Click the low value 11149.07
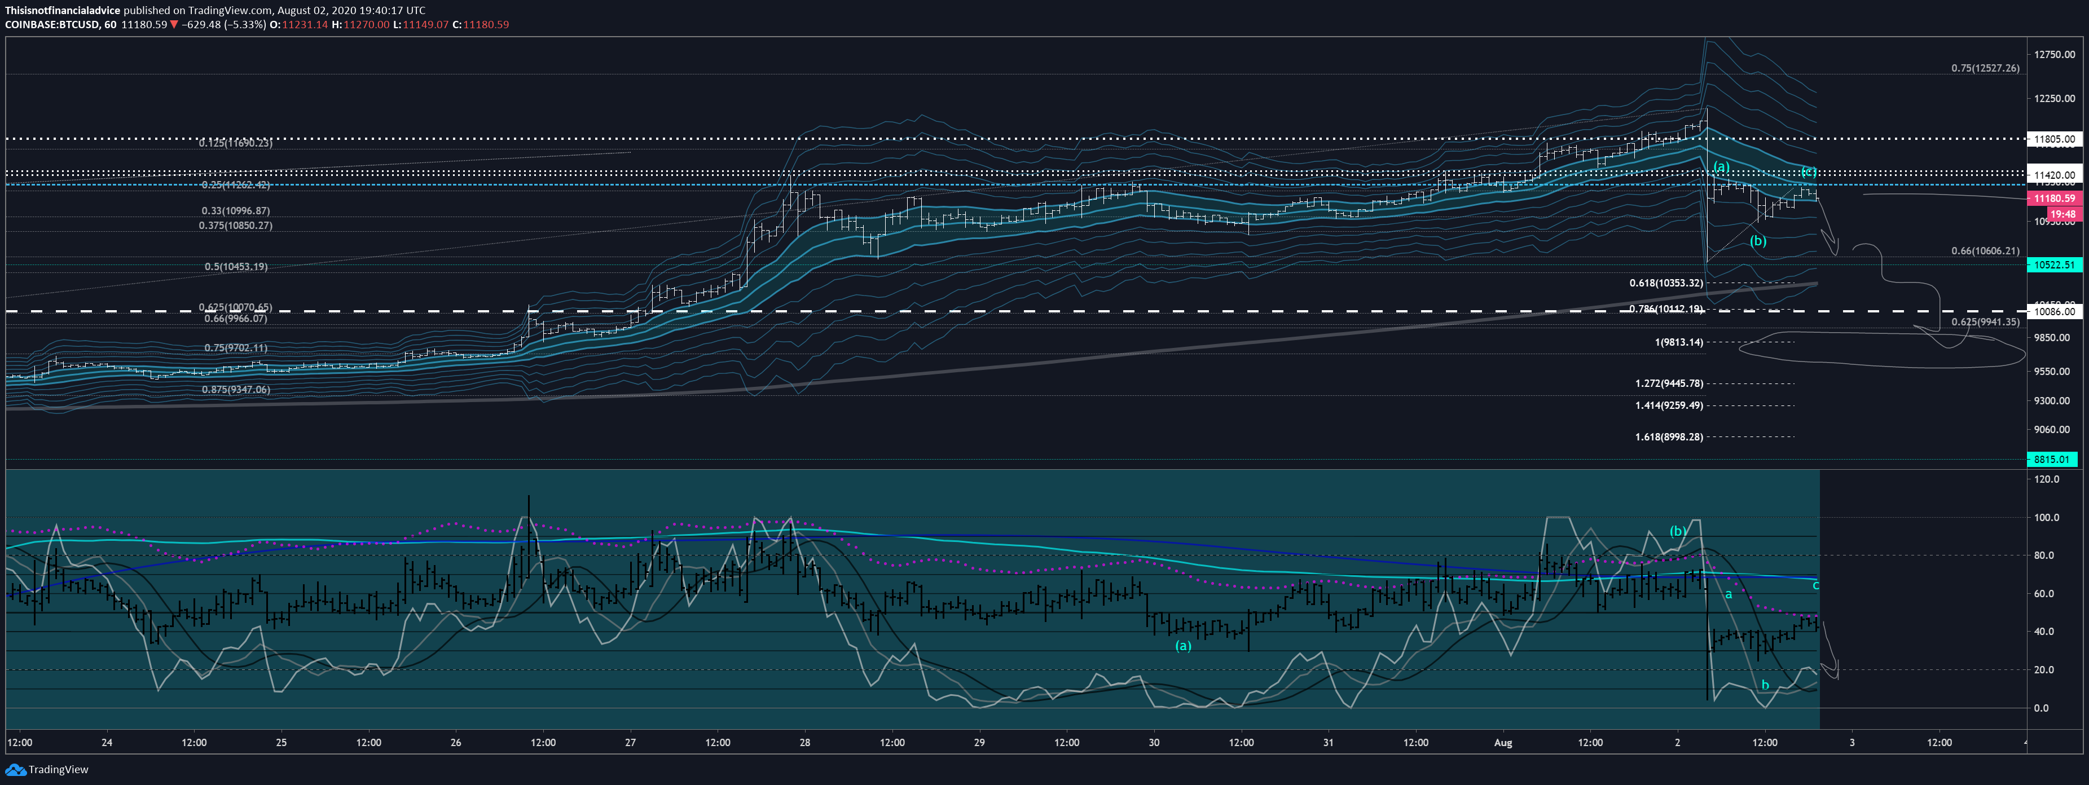 click(425, 24)
